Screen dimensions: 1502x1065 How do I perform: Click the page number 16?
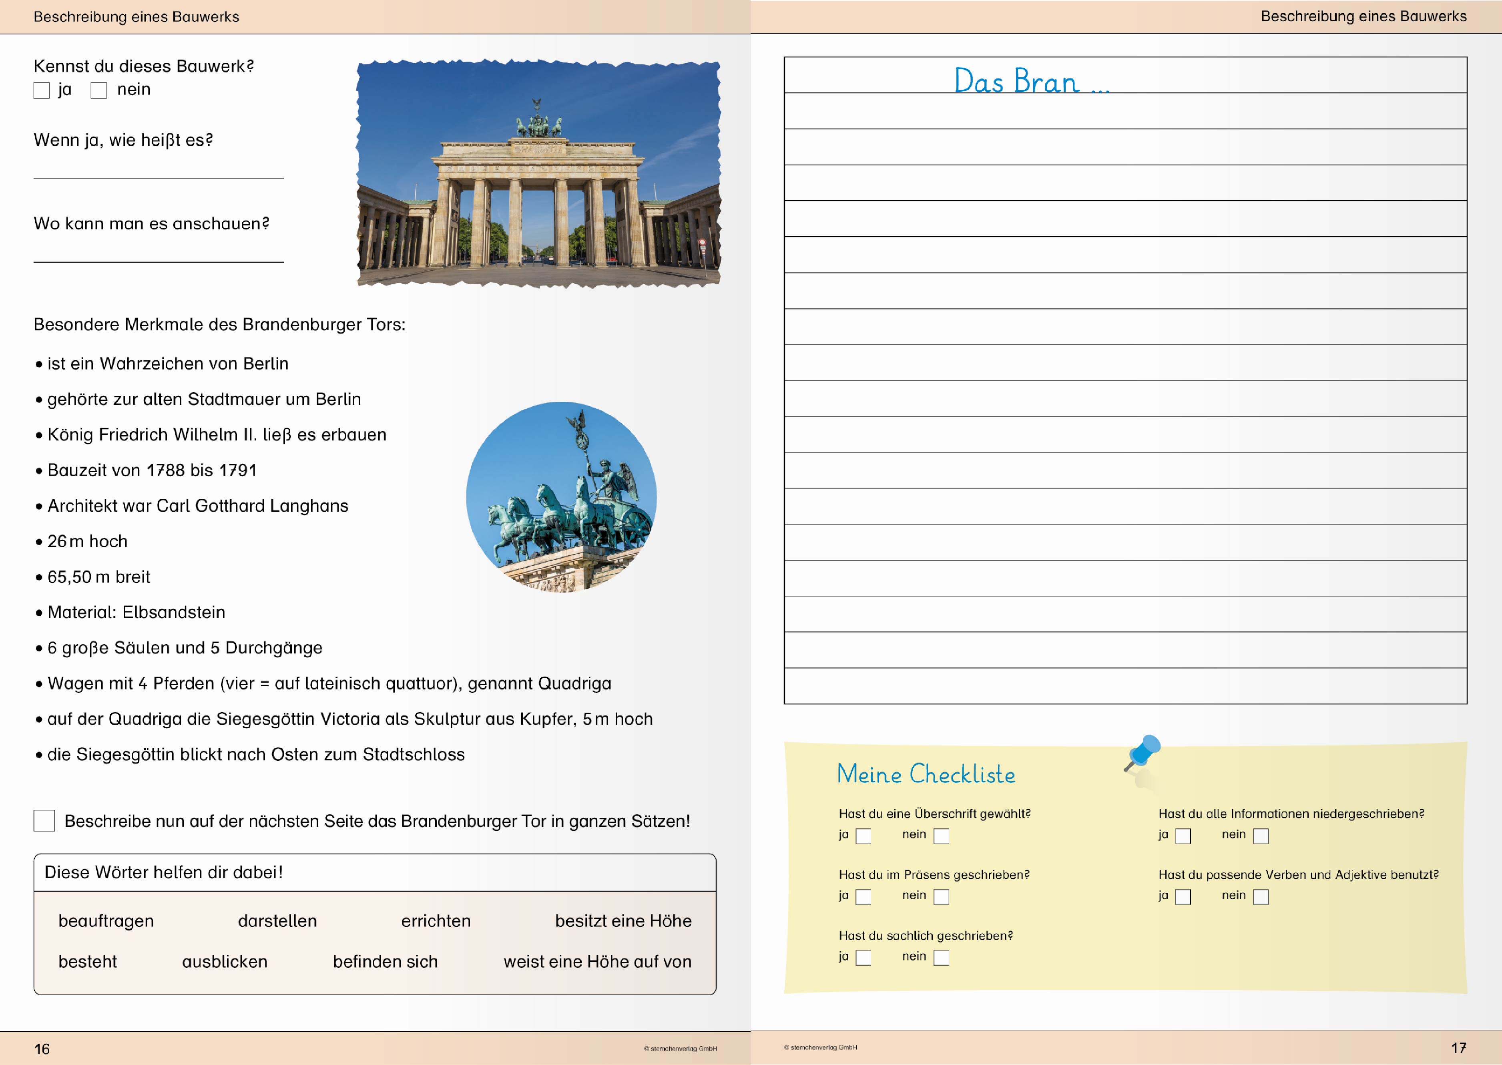click(x=42, y=1049)
